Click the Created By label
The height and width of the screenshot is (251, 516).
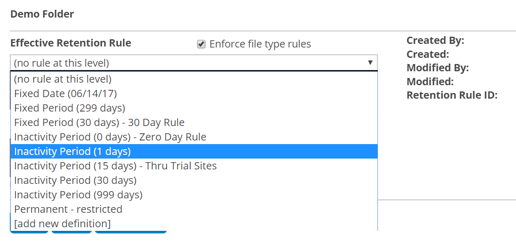pos(435,41)
